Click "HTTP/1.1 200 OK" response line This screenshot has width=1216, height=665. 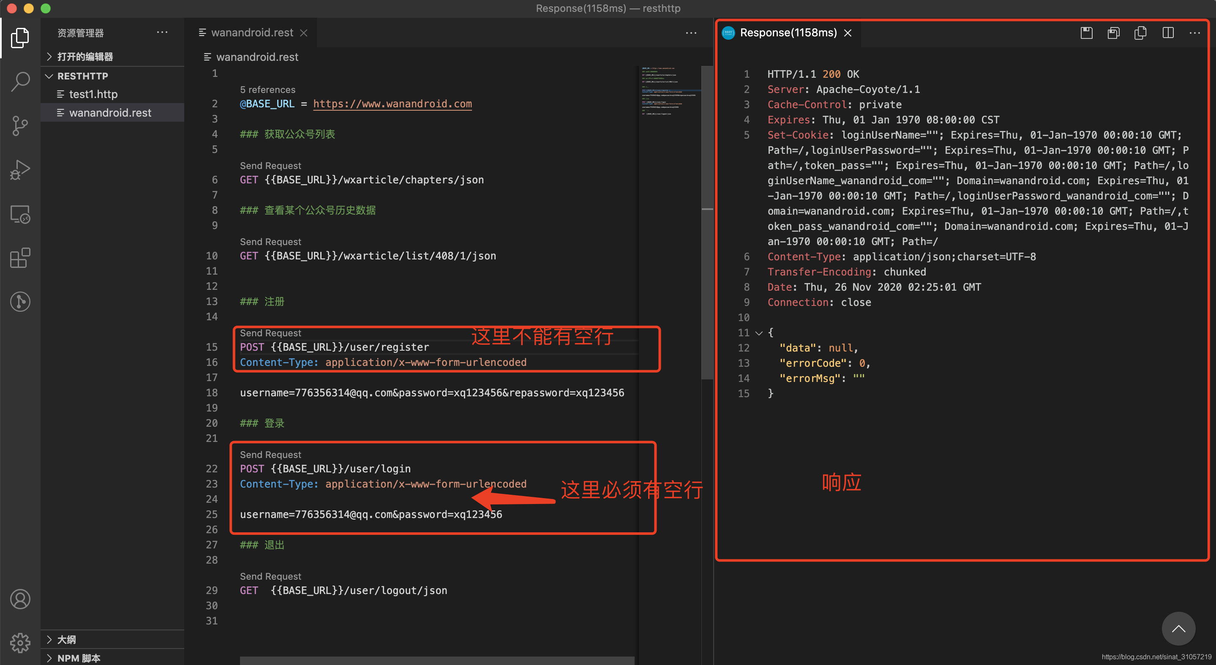tap(813, 74)
